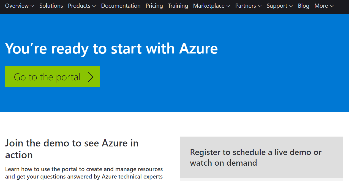
Task: Click the chevron next to More
Action: pyautogui.click(x=332, y=6)
